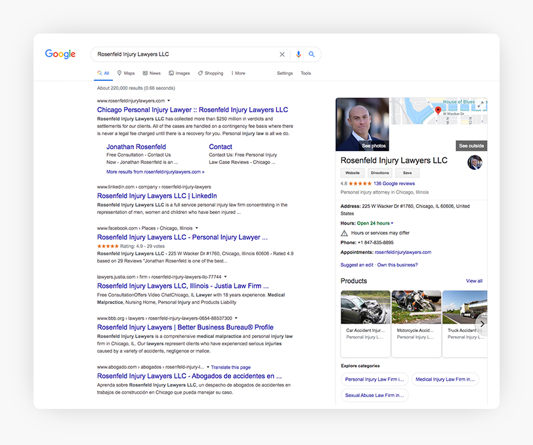Click in the search input field
The height and width of the screenshot is (445, 533).
(x=184, y=54)
